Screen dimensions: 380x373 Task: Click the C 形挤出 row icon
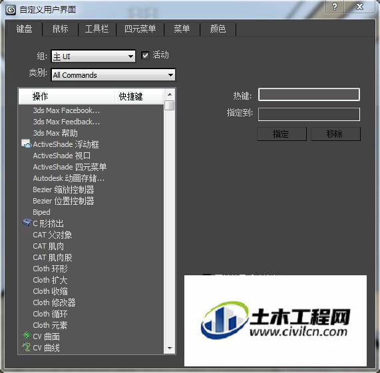27,222
